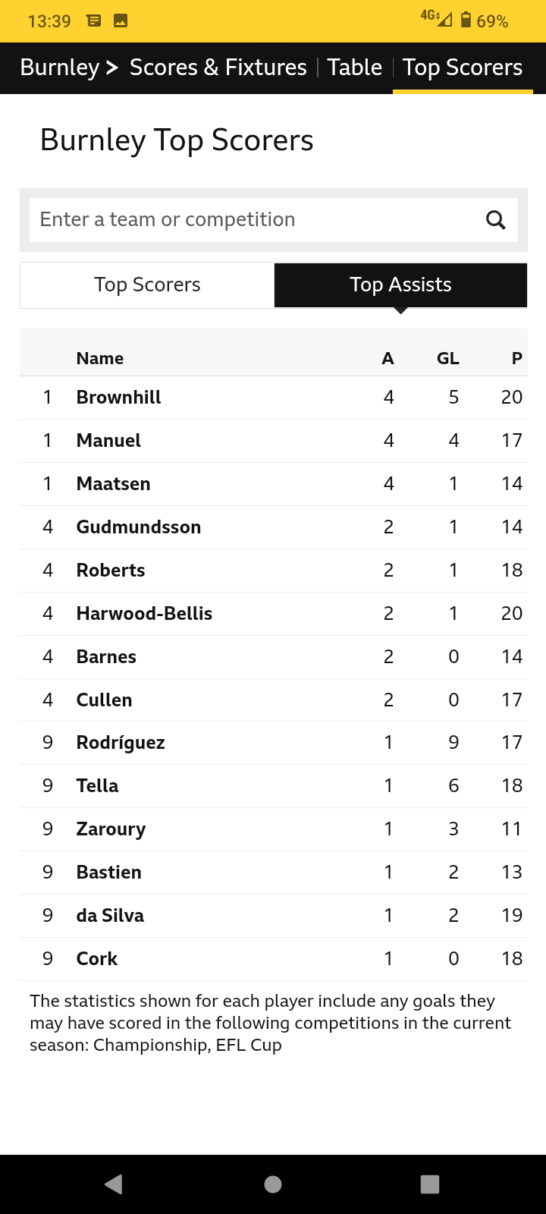546x1214 pixels.
Task: Go to the Table navigation item
Action: (354, 68)
